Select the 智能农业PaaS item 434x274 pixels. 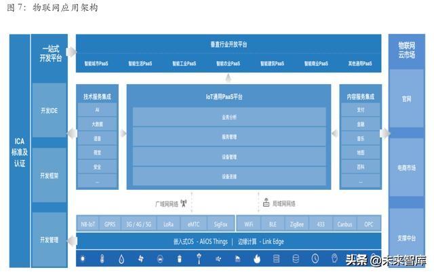[228, 63]
